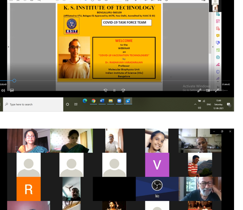Select the man in the kitchen tile

200,141
